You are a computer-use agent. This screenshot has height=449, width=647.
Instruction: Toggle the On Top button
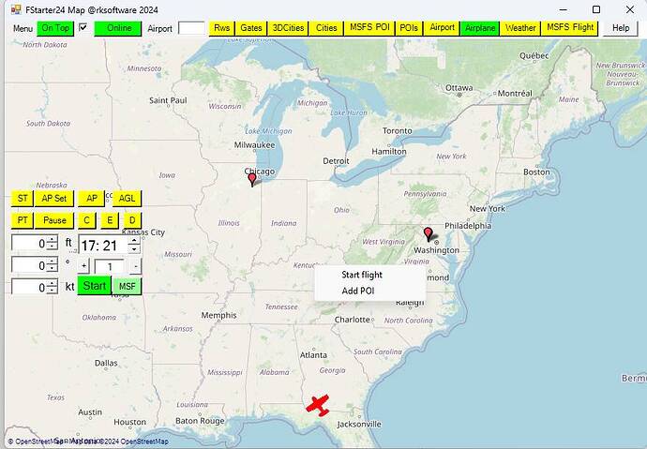[55, 28]
